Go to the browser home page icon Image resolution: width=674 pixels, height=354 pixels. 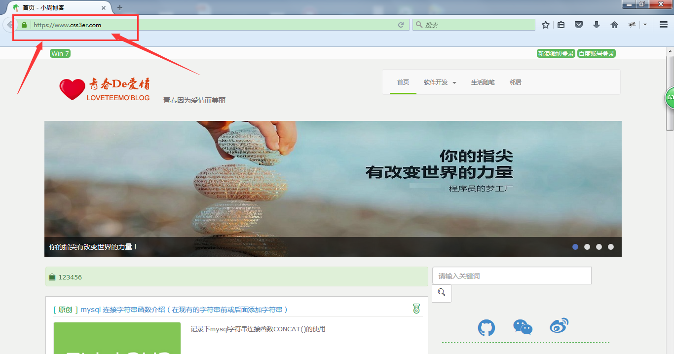[x=614, y=25]
